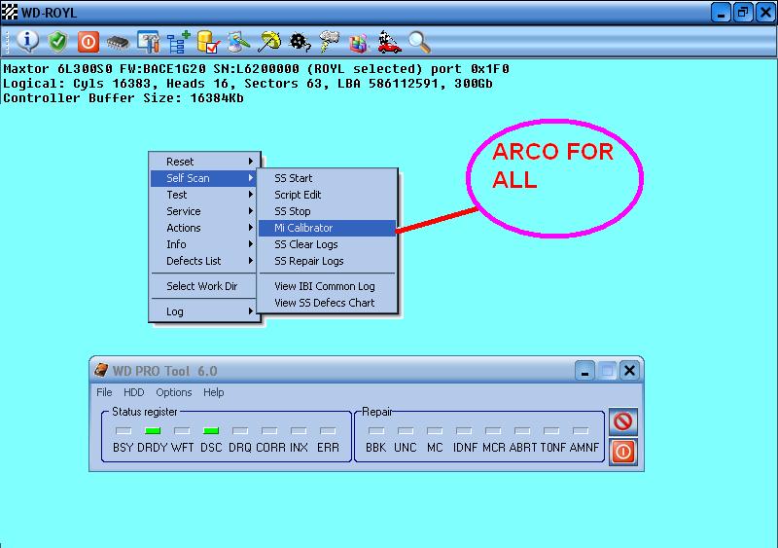Click the TONF repair indicator

tap(551, 430)
